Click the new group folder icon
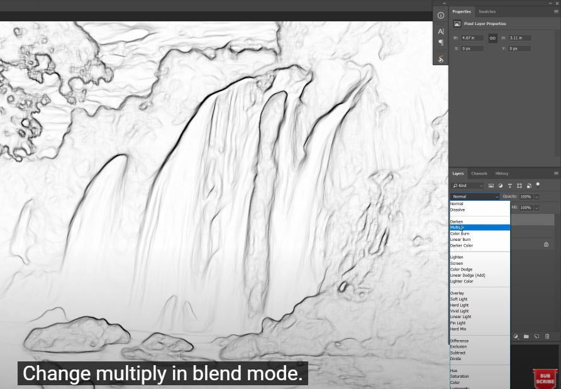The image size is (561, 389). coord(526,336)
